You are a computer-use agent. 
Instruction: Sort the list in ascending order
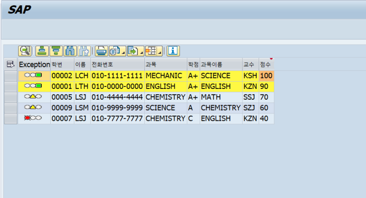click(42, 51)
